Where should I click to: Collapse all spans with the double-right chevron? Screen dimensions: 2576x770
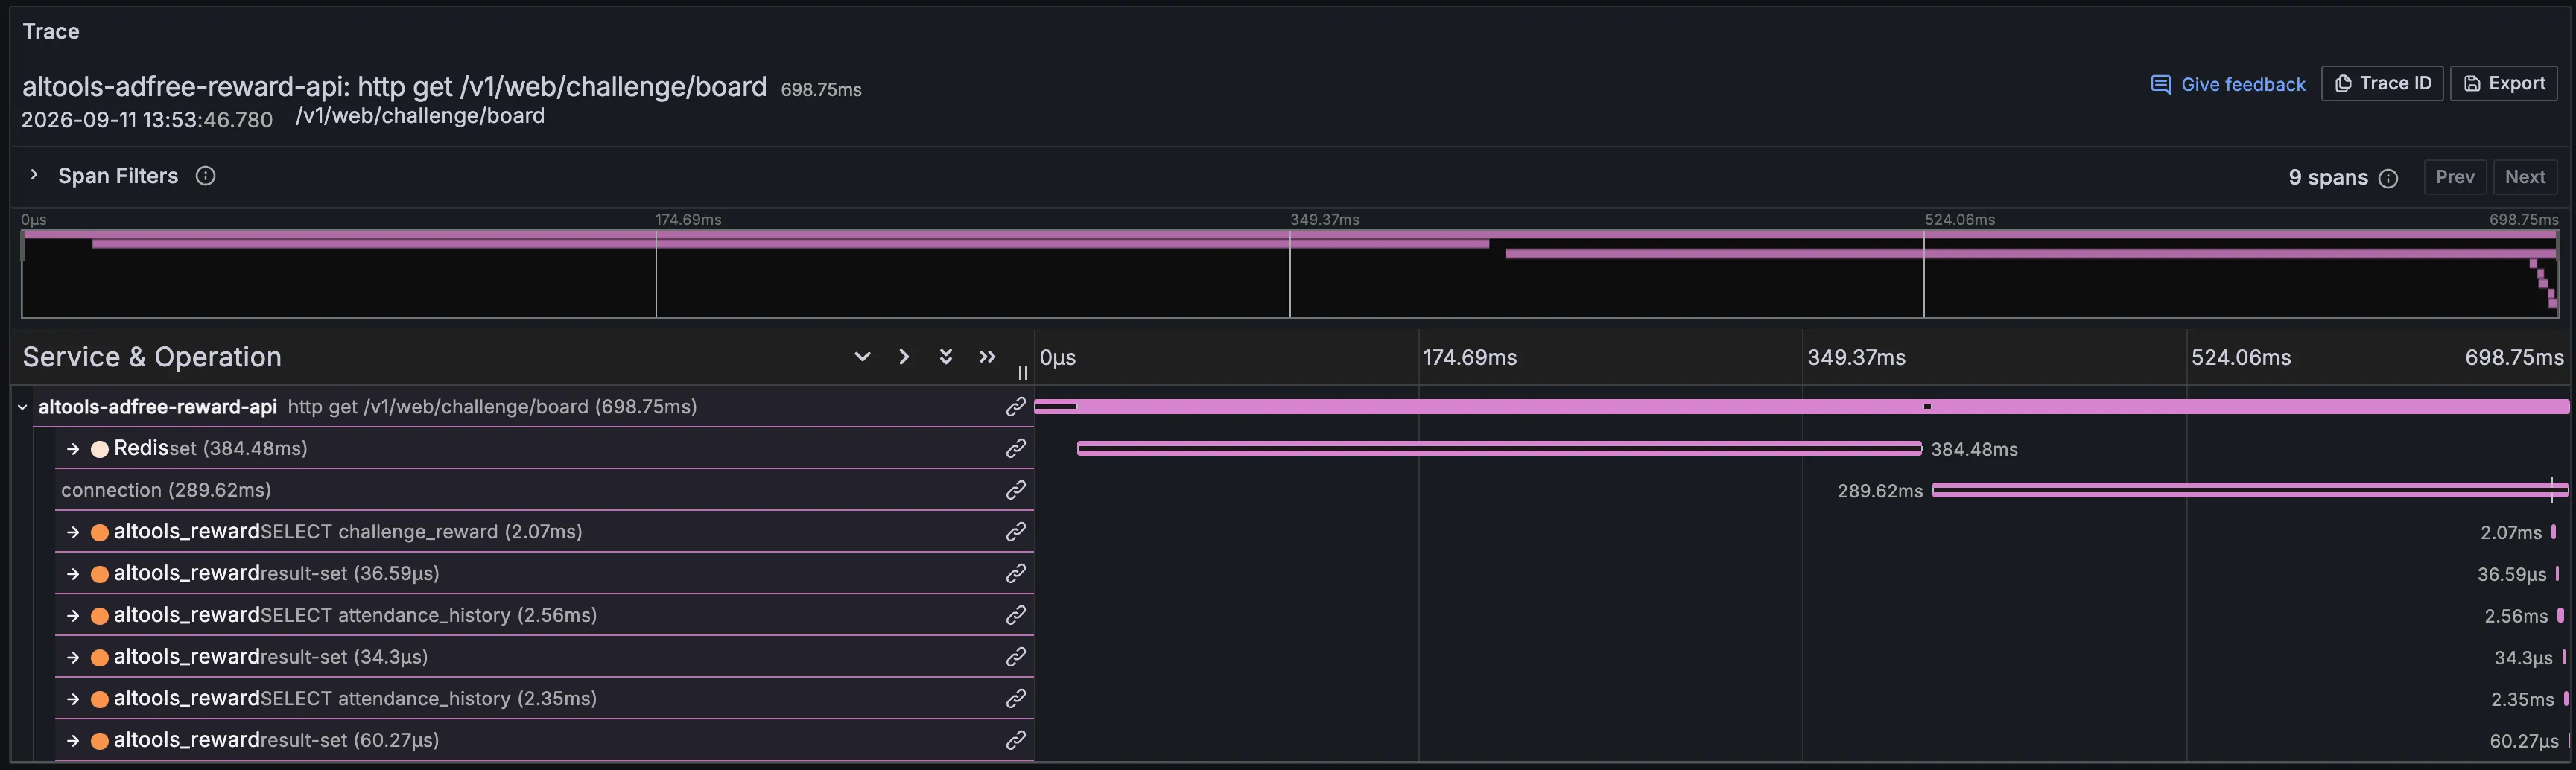(x=987, y=357)
